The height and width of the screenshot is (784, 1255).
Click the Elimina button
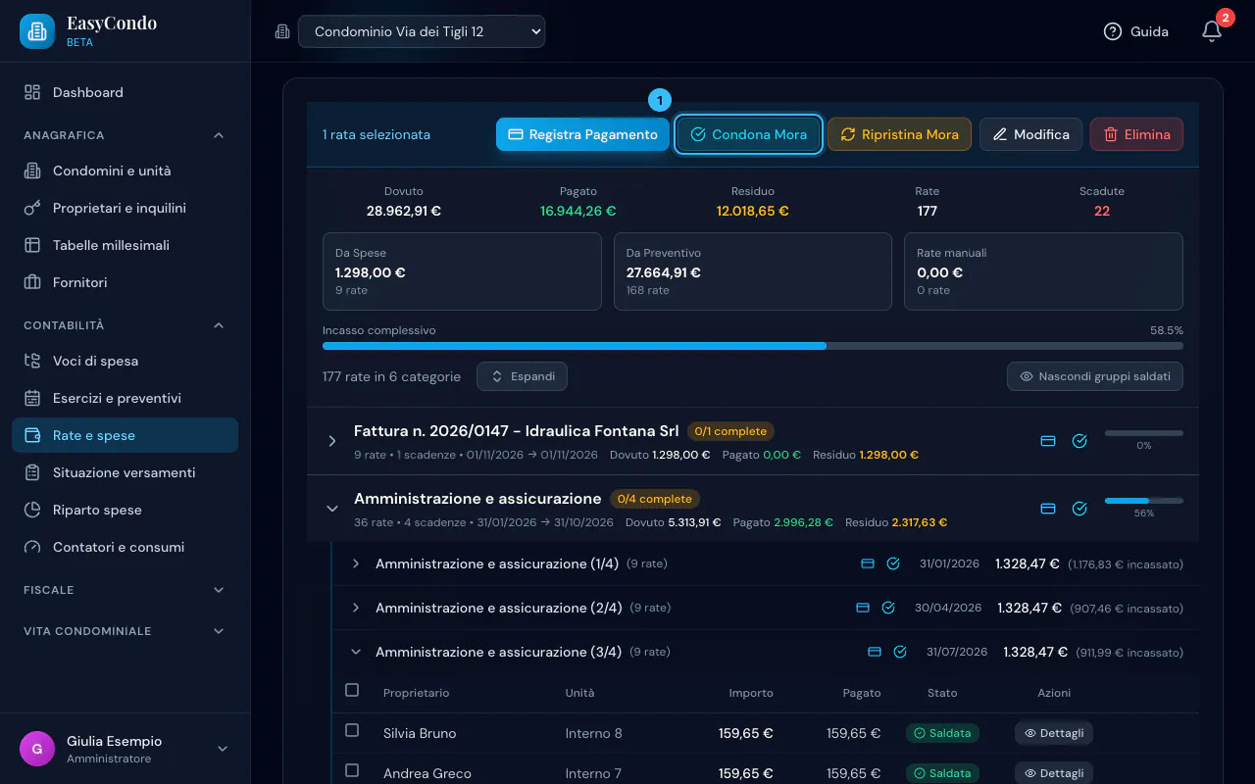[1136, 134]
